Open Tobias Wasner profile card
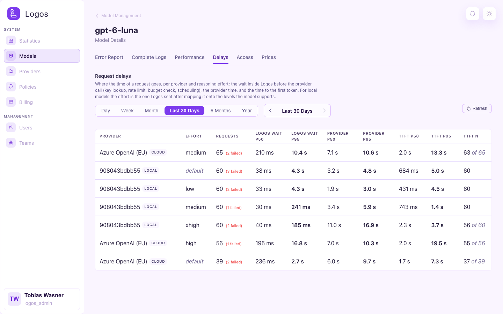The image size is (503, 314). [42, 299]
